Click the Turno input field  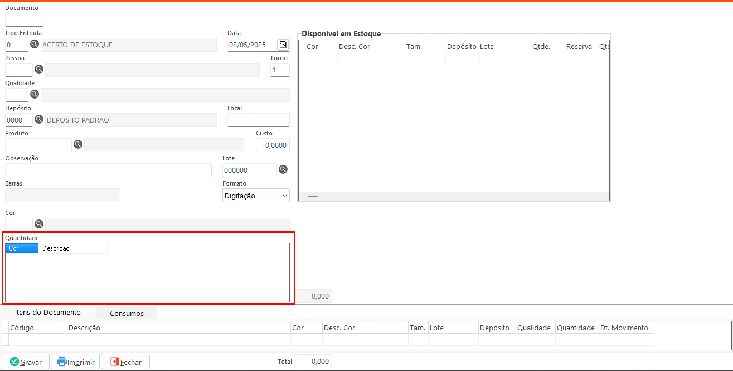[280, 70]
